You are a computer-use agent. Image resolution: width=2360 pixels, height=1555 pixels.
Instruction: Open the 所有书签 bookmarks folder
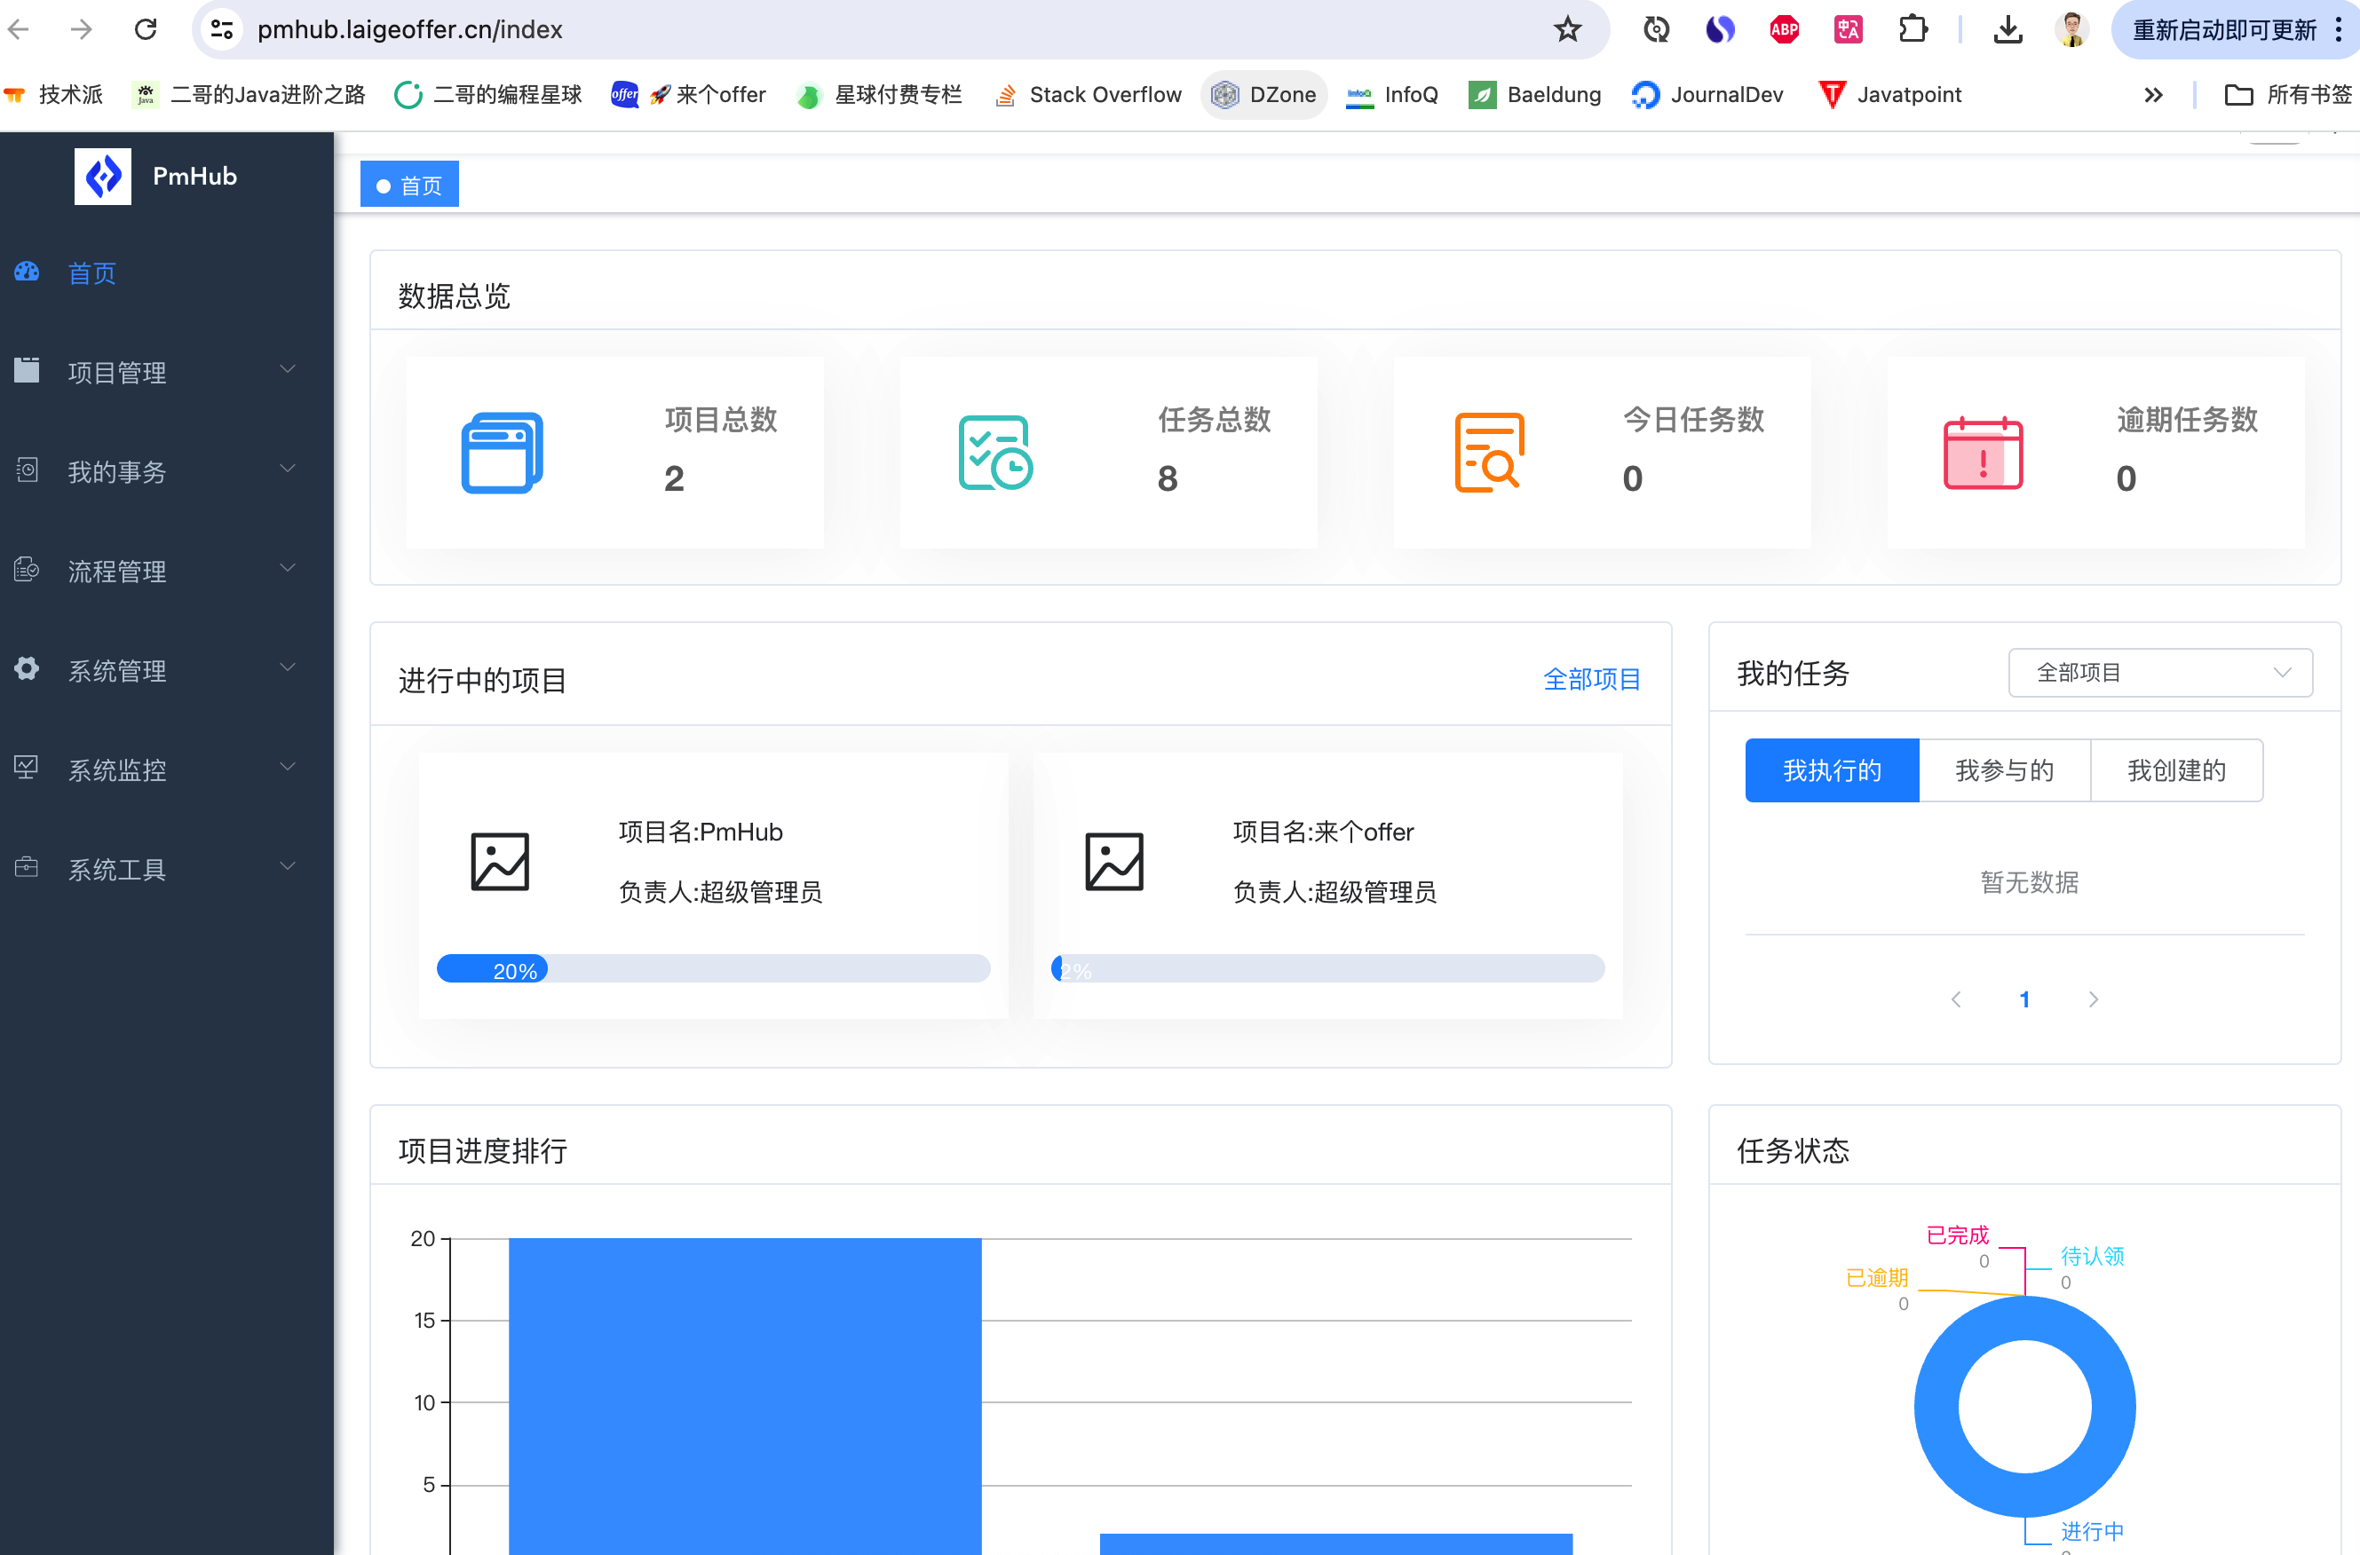pyautogui.click(x=2287, y=95)
